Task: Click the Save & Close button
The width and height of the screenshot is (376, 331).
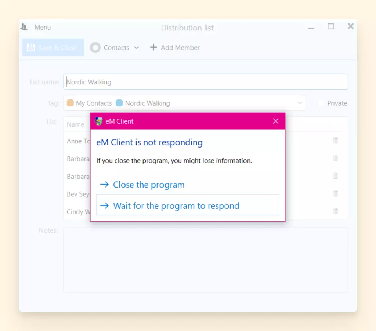Action: click(53, 47)
